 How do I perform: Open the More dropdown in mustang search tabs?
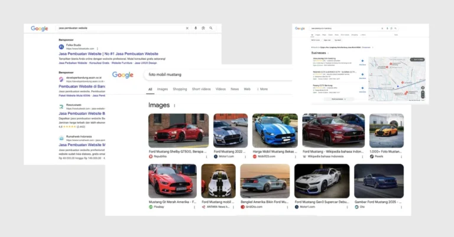(x=262, y=89)
